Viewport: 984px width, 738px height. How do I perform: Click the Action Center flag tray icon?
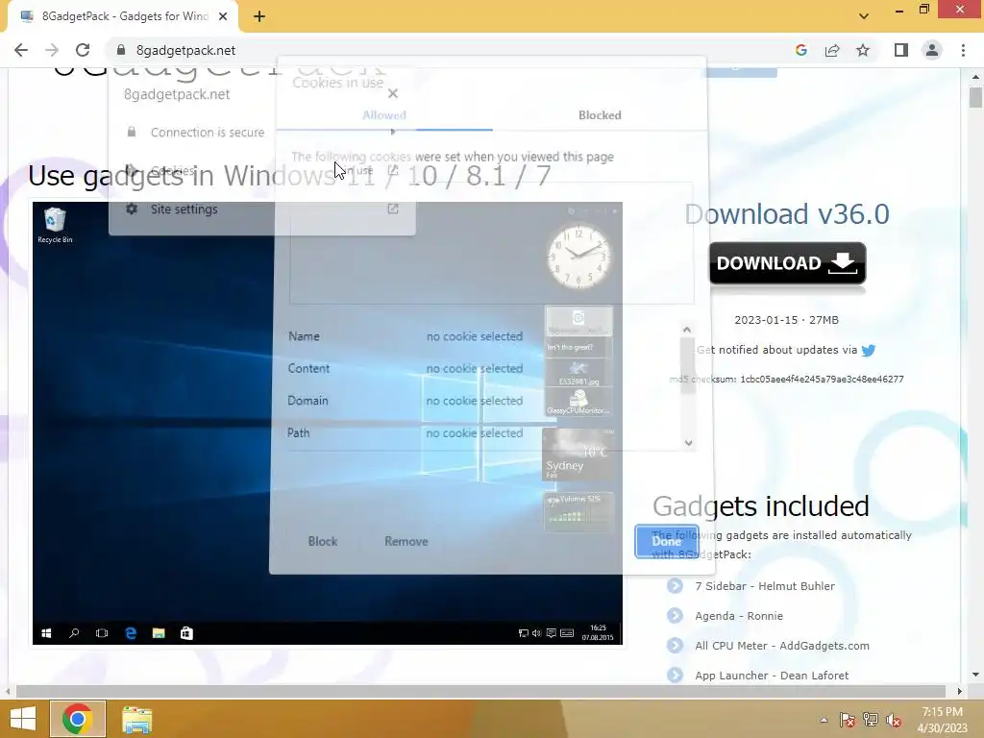click(x=847, y=720)
